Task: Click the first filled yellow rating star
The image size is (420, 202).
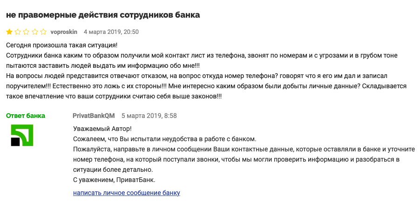Action: click(x=10, y=32)
